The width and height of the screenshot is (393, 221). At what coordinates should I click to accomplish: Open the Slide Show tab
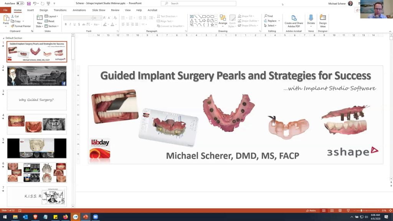(99, 10)
